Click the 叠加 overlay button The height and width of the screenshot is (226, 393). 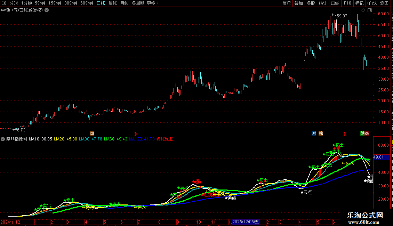click(x=298, y=3)
